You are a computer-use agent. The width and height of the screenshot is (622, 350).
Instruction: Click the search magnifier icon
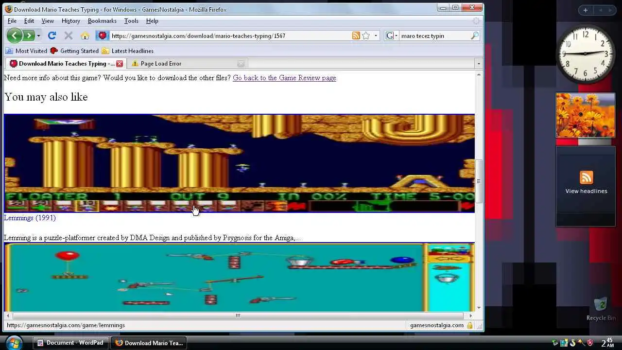pyautogui.click(x=474, y=35)
